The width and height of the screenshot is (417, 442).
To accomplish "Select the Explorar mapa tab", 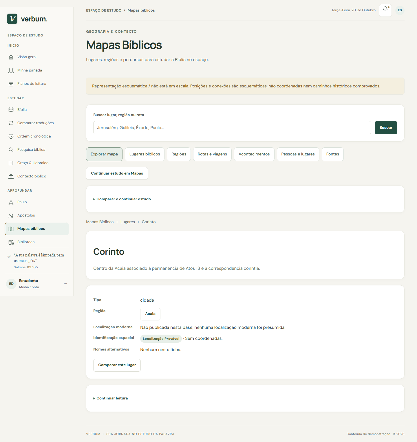I will pos(104,154).
